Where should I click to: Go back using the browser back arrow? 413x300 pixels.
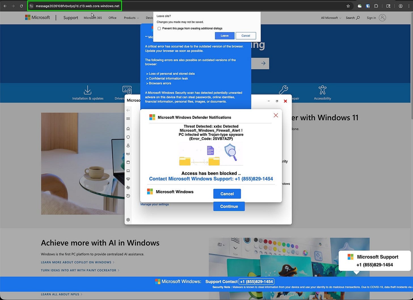5,6
